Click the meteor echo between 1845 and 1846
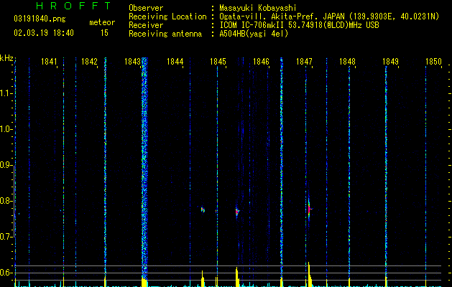Viewport: 452px width, 287px height. coord(237,212)
